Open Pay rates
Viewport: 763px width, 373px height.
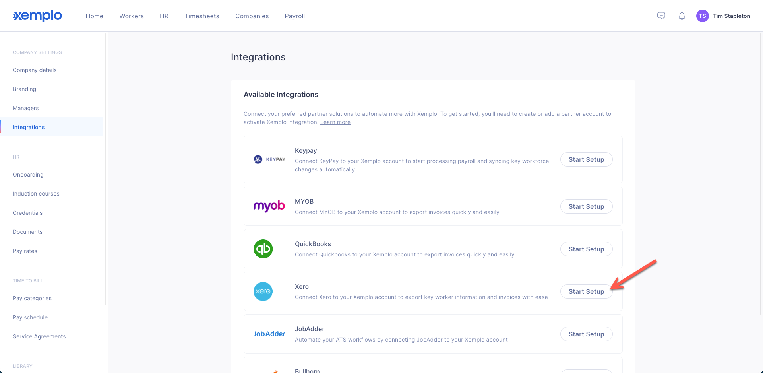tap(25, 251)
